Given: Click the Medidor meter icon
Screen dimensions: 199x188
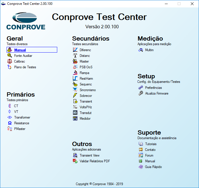Looking at the screenshot, I should pos(75,118).
